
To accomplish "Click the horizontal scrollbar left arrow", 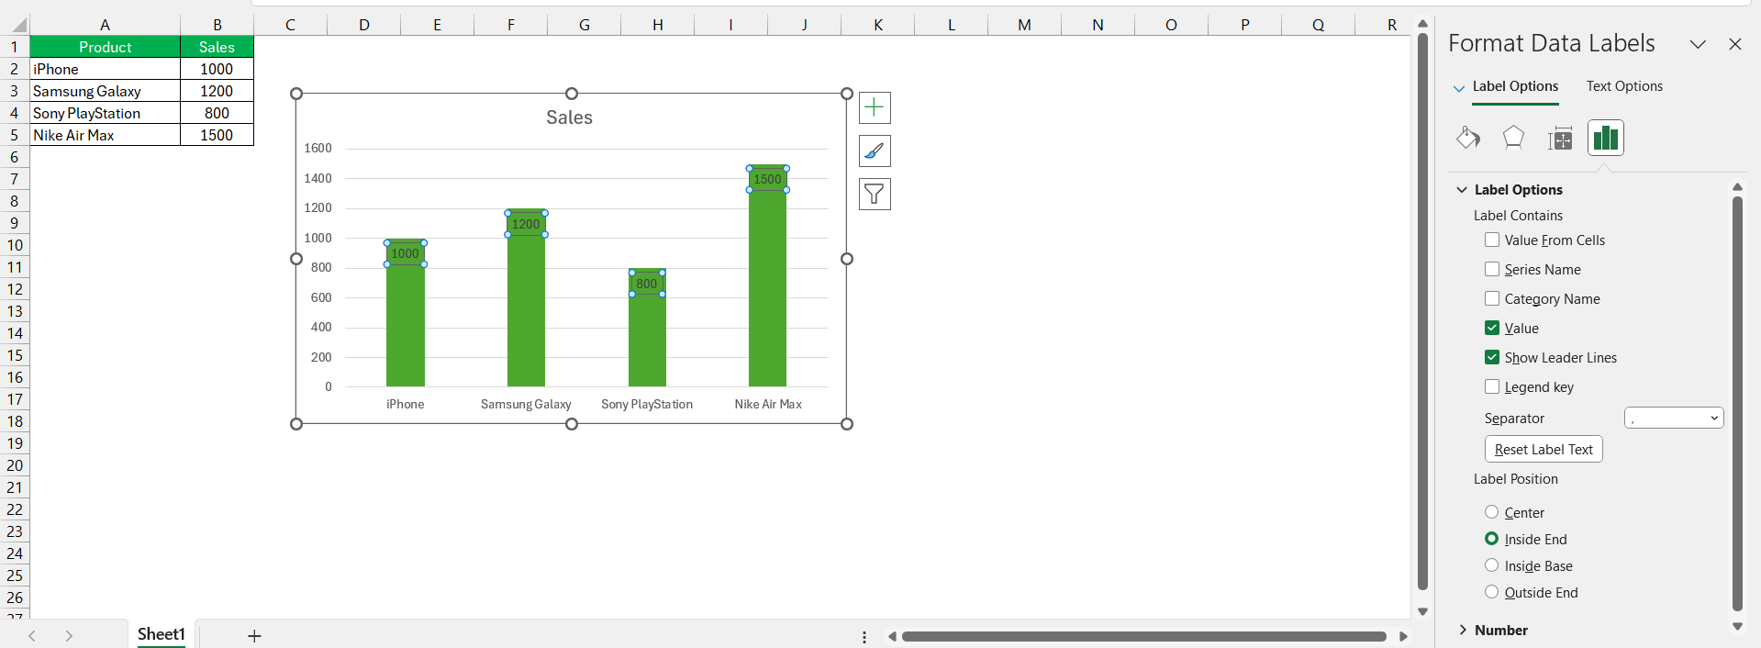I will (x=891, y=636).
